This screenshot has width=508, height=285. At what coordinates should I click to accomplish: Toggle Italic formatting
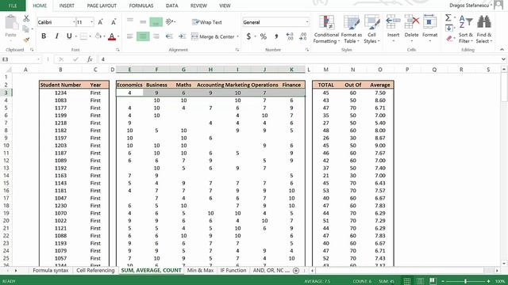56,36
